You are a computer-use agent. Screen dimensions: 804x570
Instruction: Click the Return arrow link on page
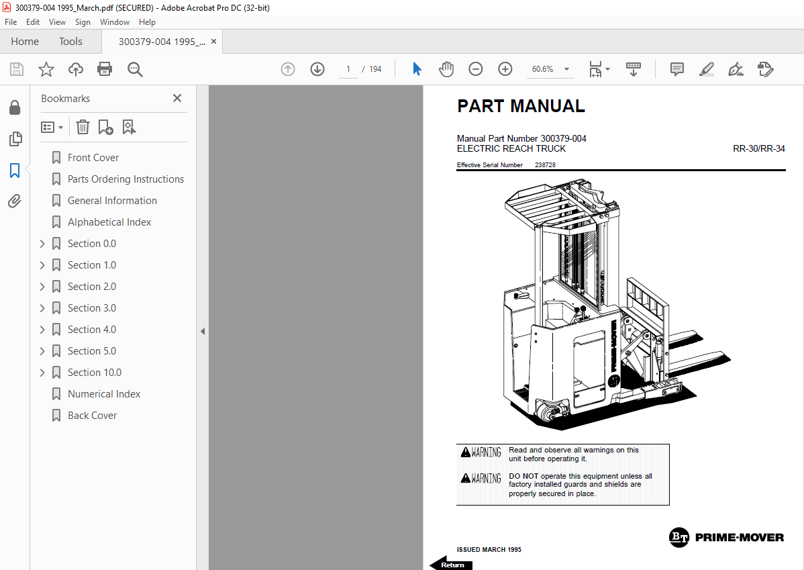pyautogui.click(x=451, y=564)
